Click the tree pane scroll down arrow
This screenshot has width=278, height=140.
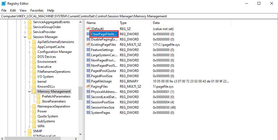pos(81,134)
